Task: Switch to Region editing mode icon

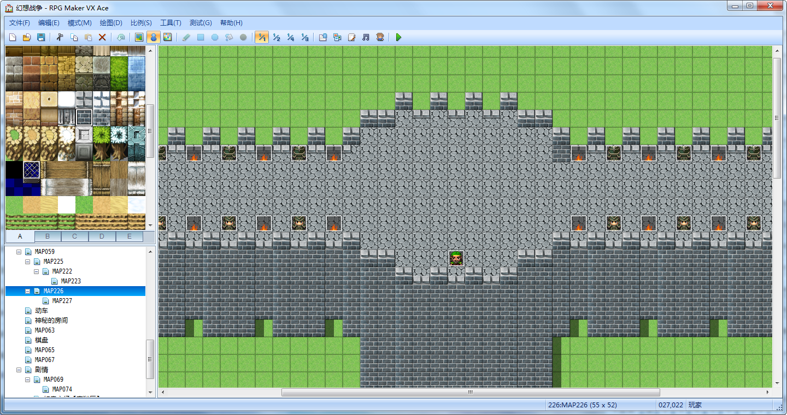Action: tap(168, 37)
